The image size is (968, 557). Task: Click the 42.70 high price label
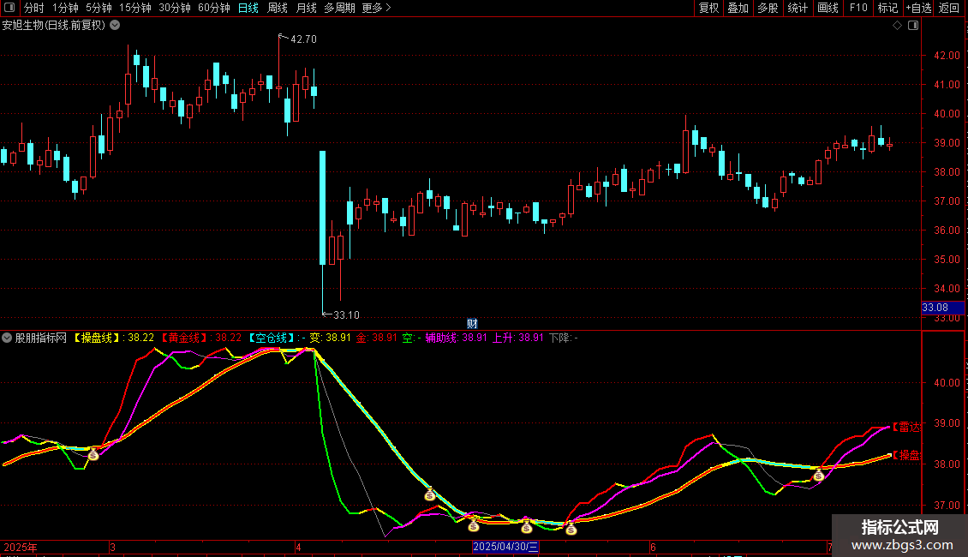[x=303, y=39]
